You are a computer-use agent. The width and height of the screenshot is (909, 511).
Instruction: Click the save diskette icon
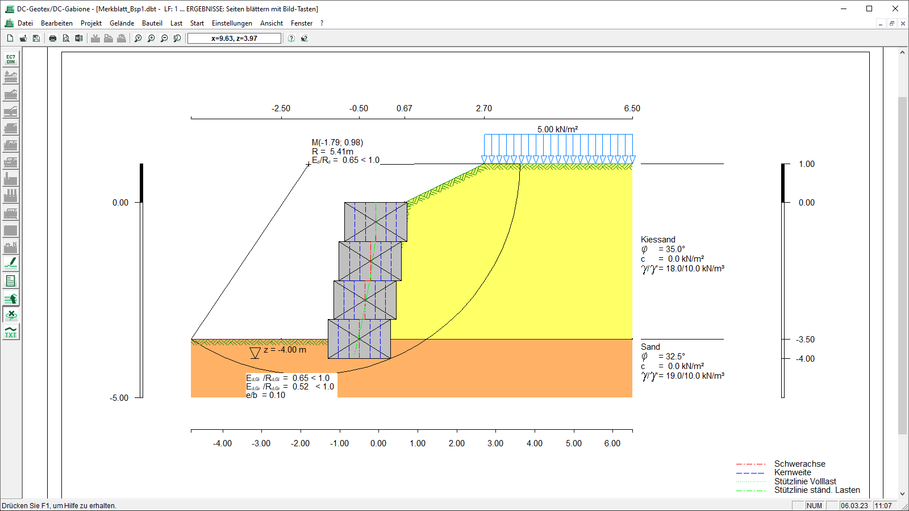36,39
